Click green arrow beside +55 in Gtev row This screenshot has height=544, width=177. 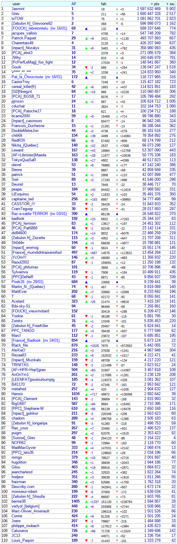click(117, 14)
